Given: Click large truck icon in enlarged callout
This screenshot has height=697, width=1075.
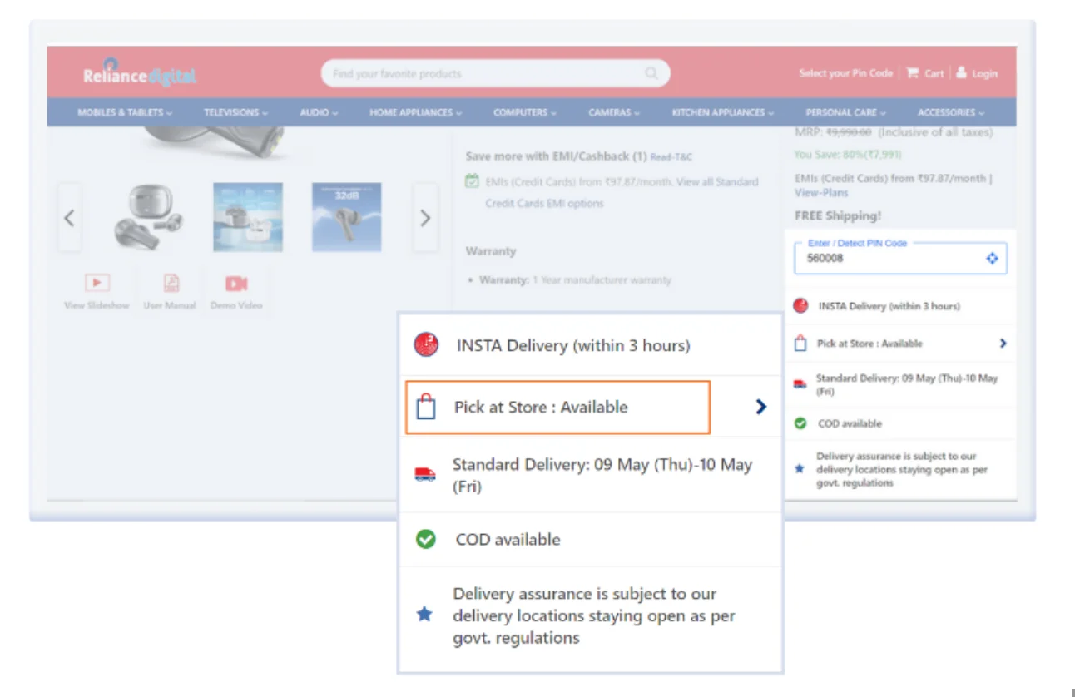Looking at the screenshot, I should coord(425,475).
